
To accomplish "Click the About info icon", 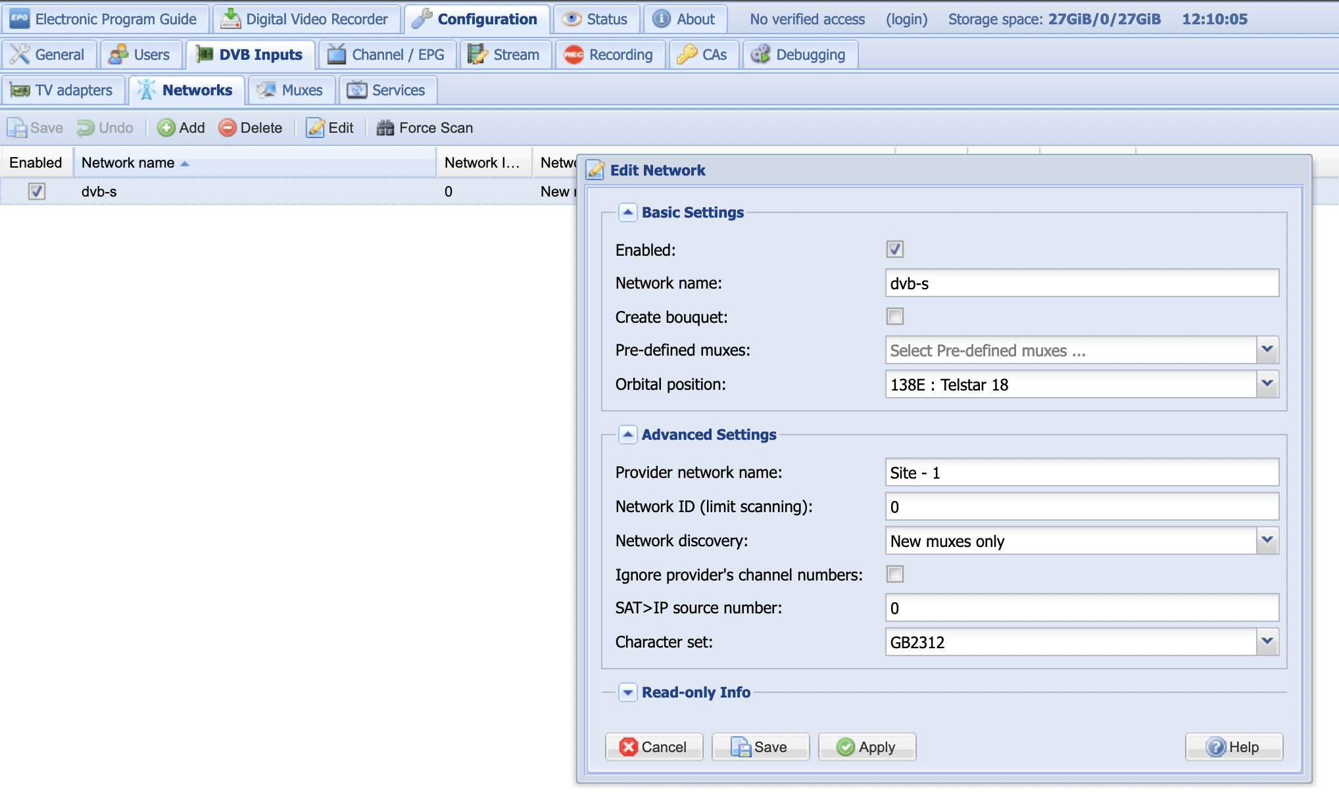I will 662,19.
